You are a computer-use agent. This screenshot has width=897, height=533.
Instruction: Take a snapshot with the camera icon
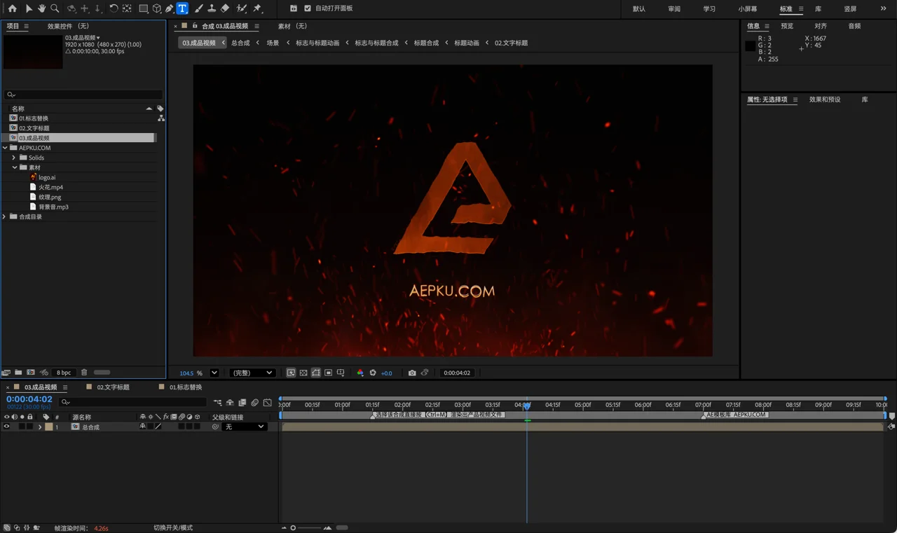(412, 373)
